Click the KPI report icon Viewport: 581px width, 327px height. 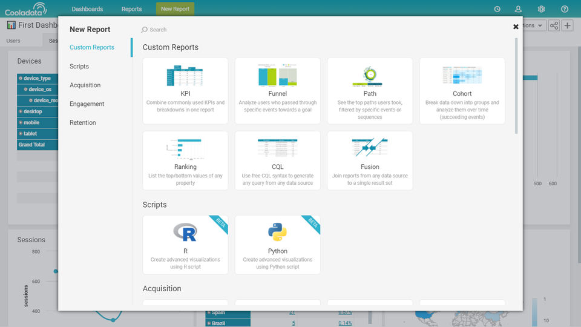(185, 76)
